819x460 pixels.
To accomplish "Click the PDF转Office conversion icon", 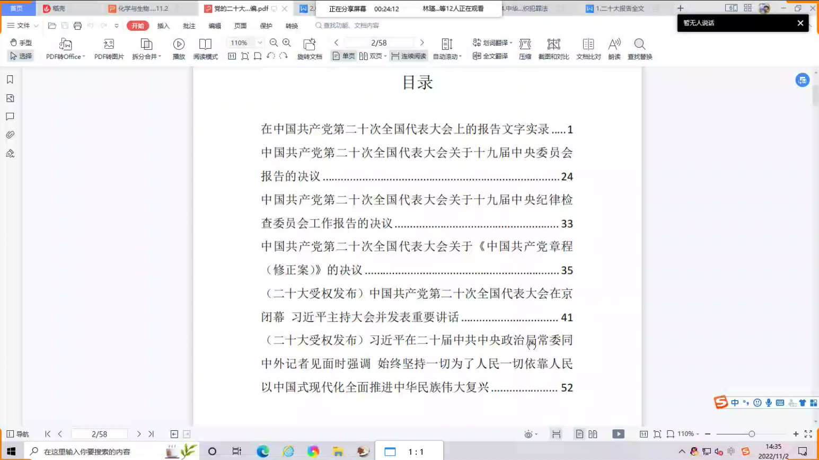I will click(x=65, y=44).
